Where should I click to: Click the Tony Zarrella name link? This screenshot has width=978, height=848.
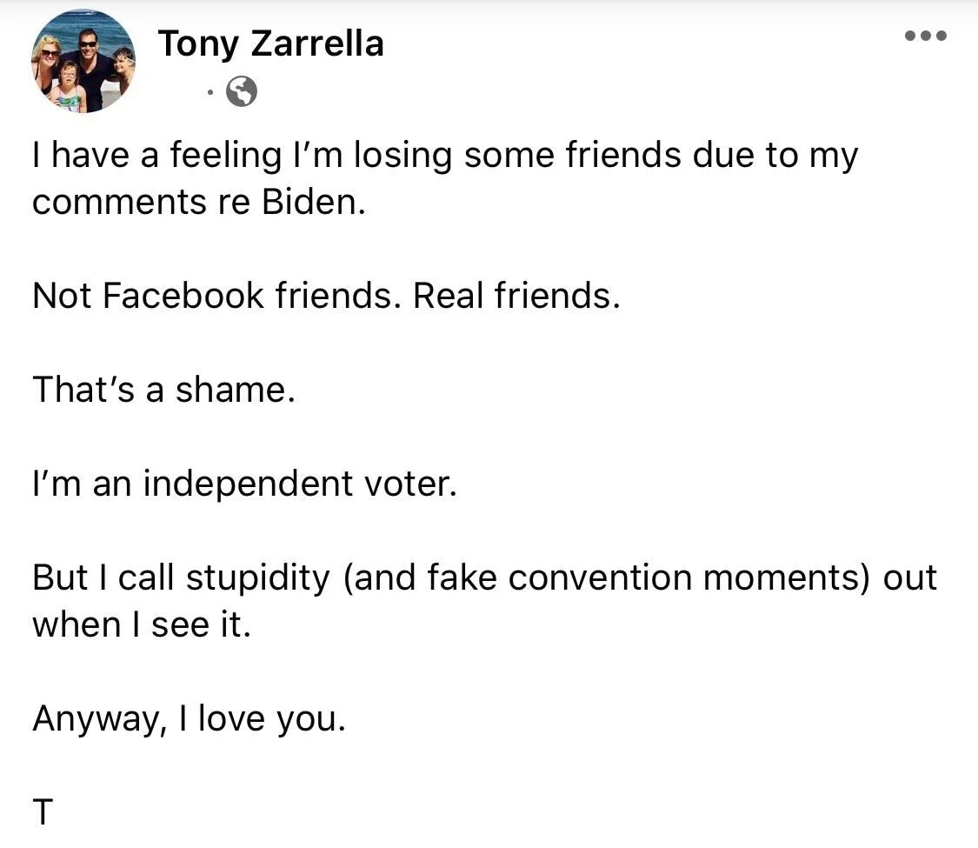[x=270, y=43]
